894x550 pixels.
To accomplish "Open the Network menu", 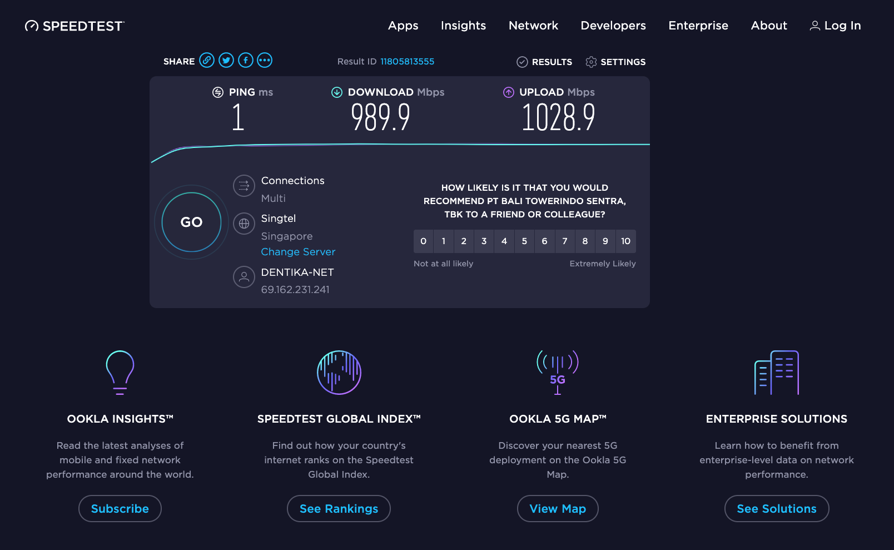I will pos(533,26).
